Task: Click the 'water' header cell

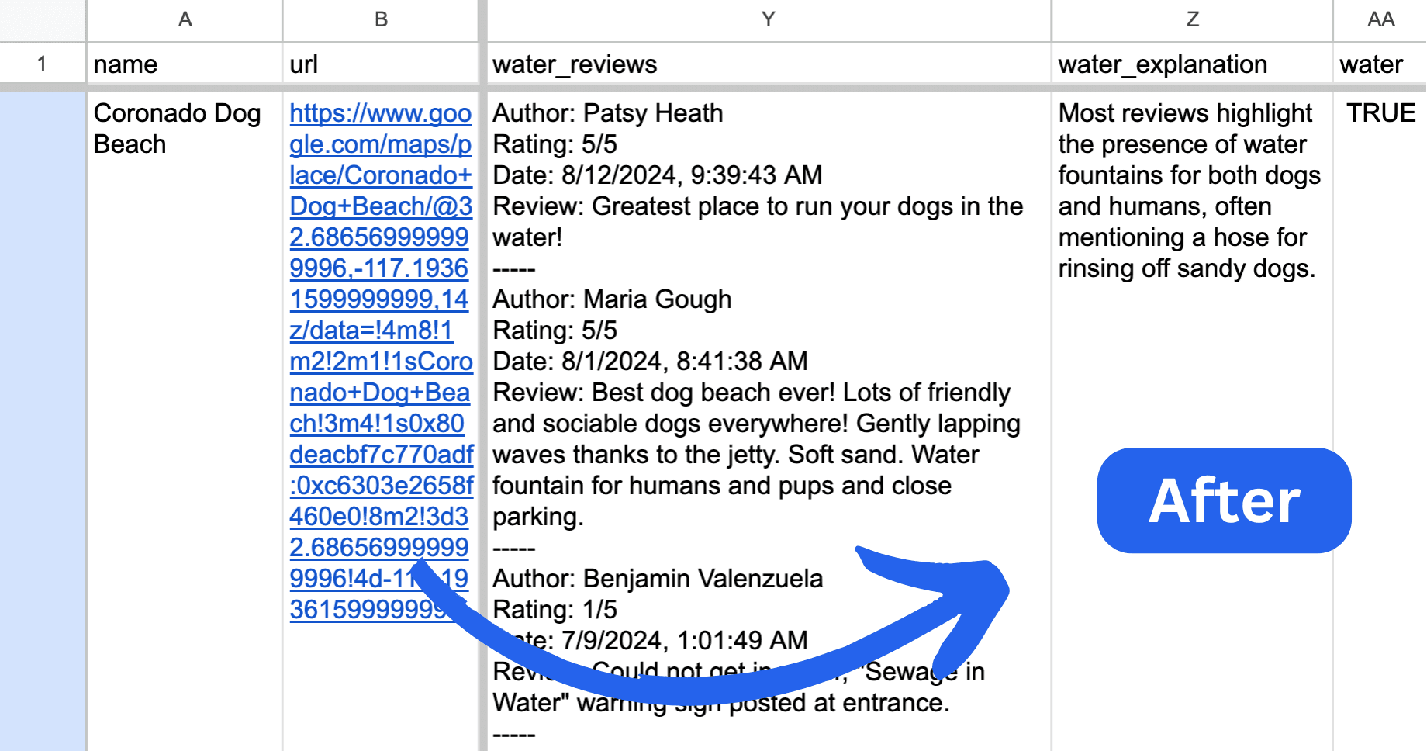Action: 1380,64
